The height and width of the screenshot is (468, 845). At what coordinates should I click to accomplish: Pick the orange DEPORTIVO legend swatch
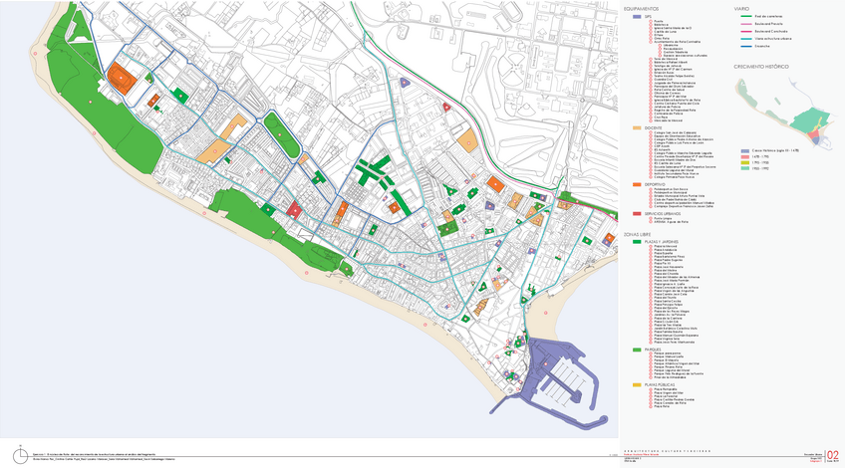[636, 184]
